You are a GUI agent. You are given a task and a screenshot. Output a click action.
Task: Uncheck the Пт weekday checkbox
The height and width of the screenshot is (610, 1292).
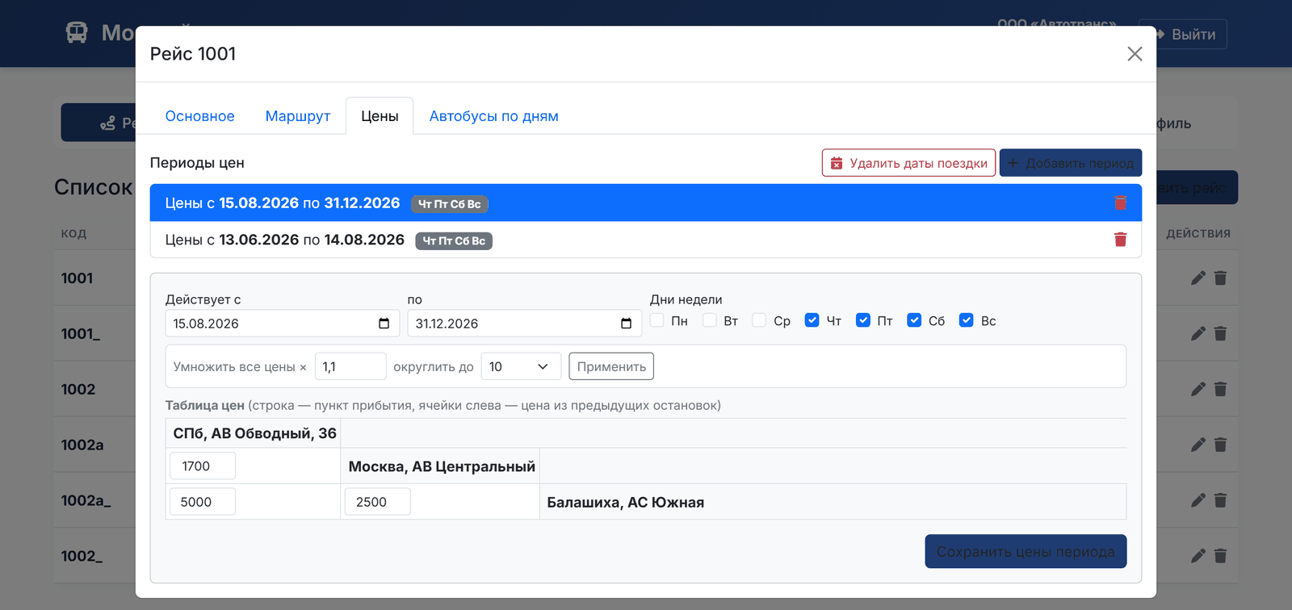(x=863, y=320)
